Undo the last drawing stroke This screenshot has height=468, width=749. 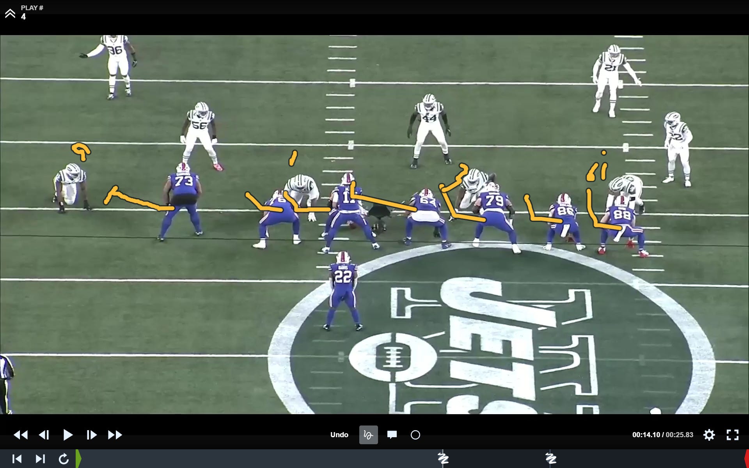[339, 435]
